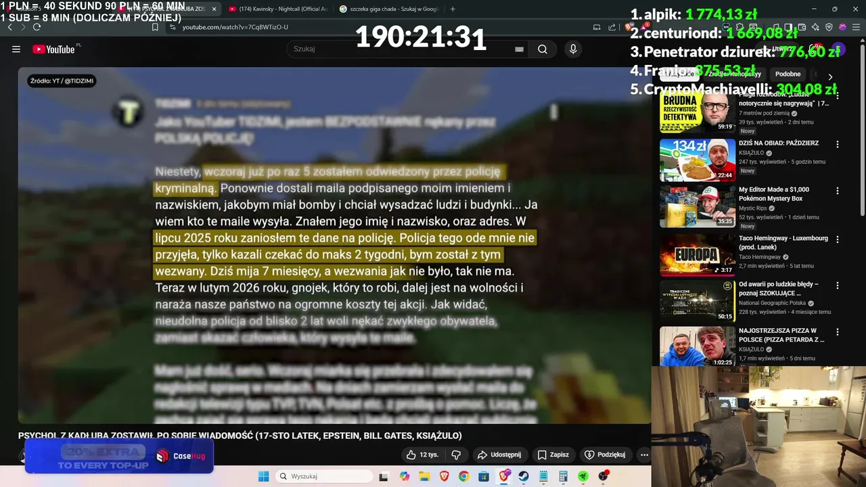The width and height of the screenshot is (866, 487).
Task: Click the Podziękuj thanks button
Action: (605, 455)
